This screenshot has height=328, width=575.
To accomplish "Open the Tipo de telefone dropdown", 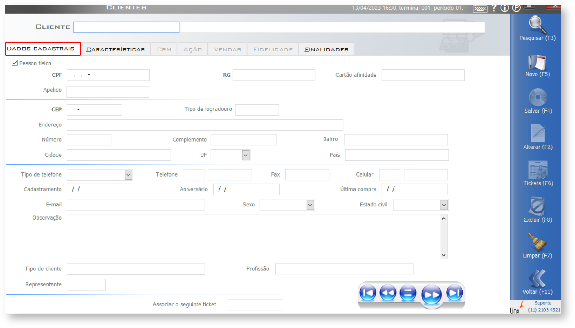I will pos(128,175).
